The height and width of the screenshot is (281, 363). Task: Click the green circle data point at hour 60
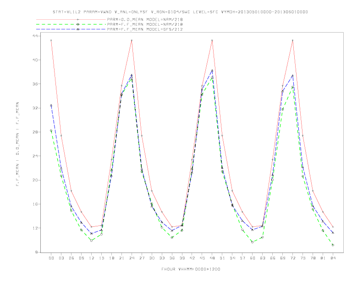[x=253, y=242]
